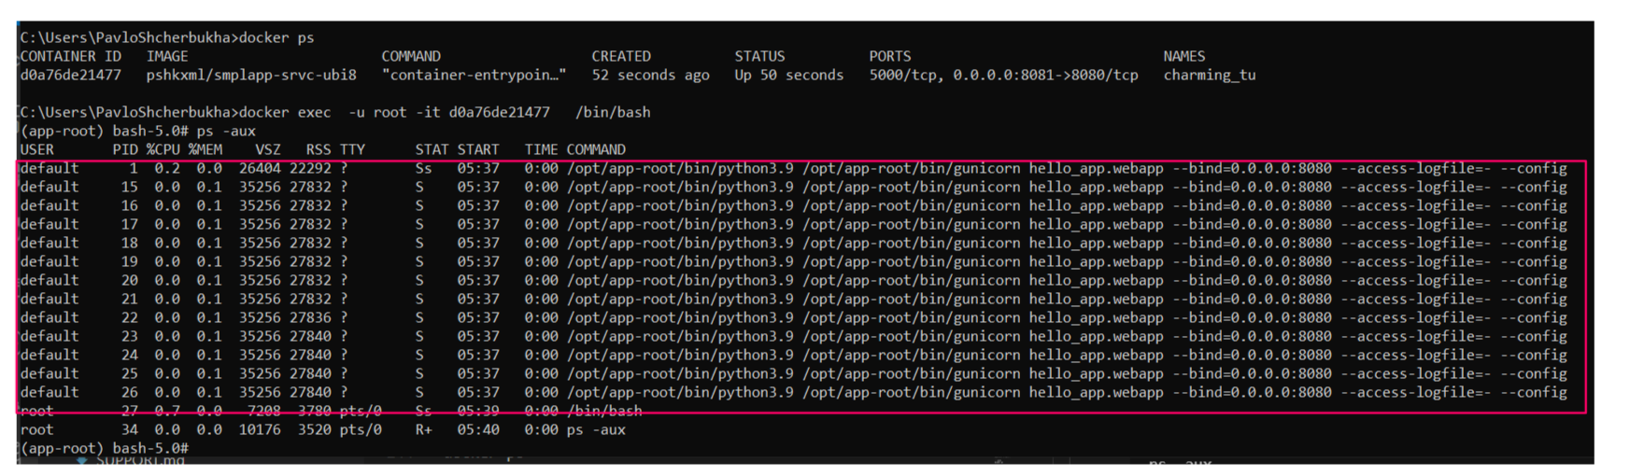1630x476 pixels.
Task: Click the created value 52 seconds ago
Action: pyautogui.click(x=650, y=75)
